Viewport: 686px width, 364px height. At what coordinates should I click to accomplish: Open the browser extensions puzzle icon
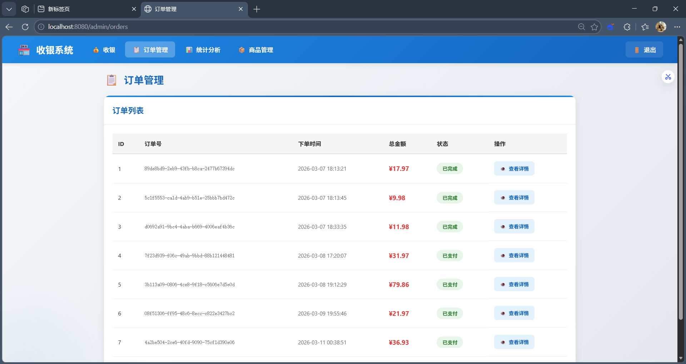click(x=627, y=27)
